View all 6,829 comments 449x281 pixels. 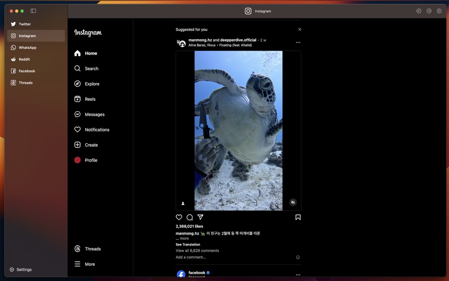[197, 251]
